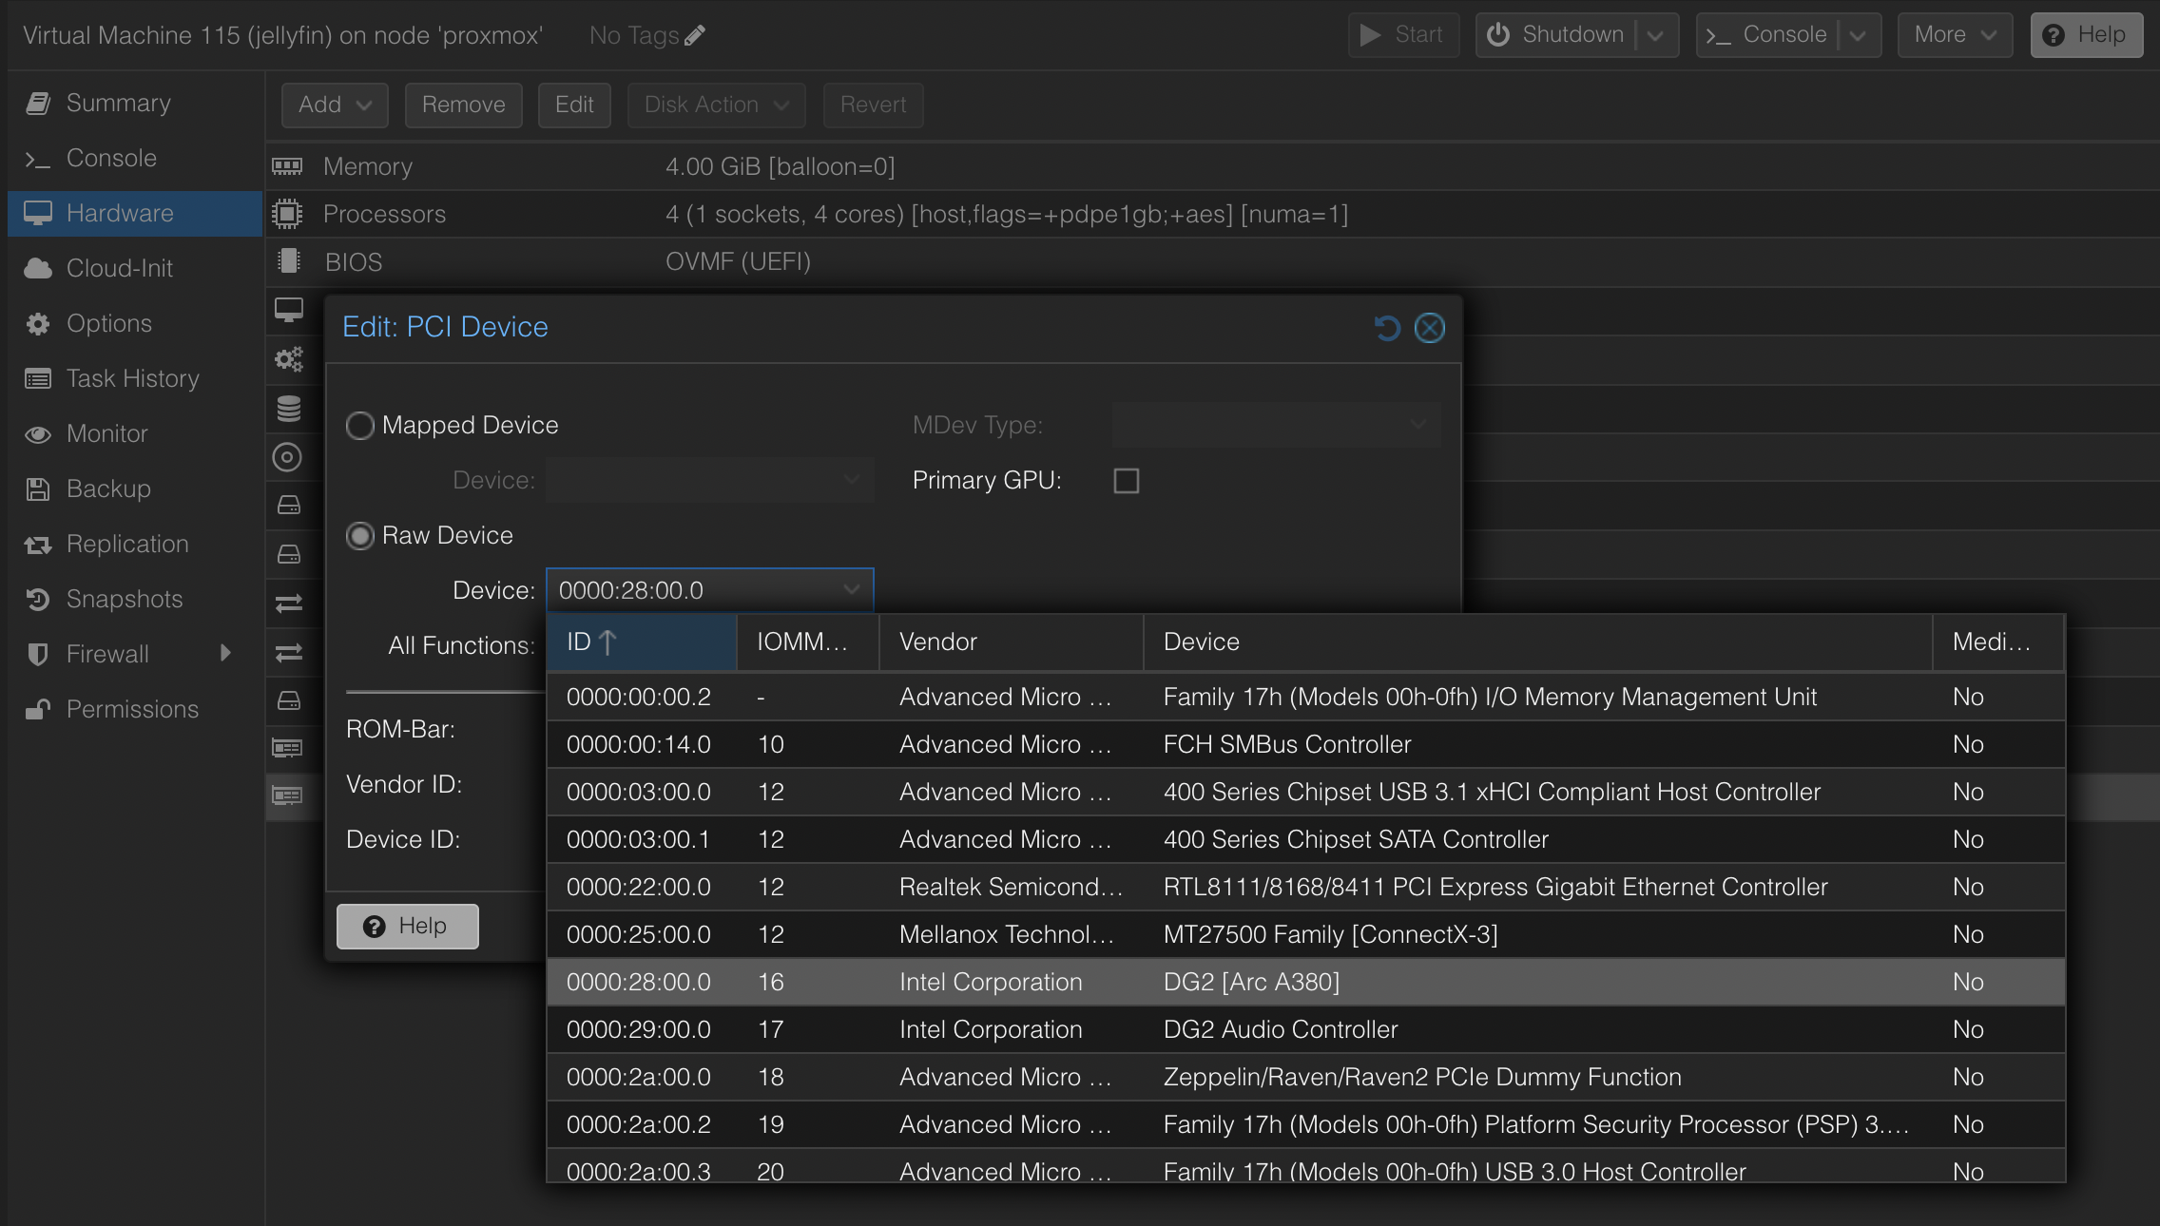Select the BIOS OVMF (UEFI) row
Screen dimensions: 2160x1226
click(x=1212, y=261)
